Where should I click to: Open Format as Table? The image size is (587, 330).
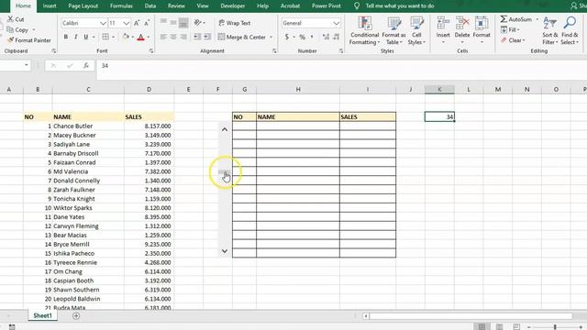coord(393,30)
